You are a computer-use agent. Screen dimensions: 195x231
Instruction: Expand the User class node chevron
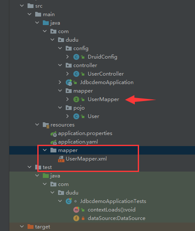[67, 116]
